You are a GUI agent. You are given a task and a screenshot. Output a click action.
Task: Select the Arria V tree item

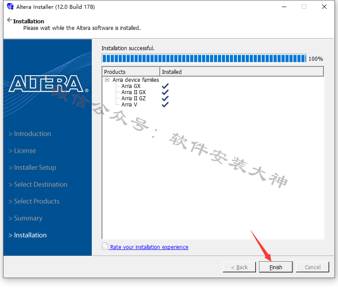point(129,105)
